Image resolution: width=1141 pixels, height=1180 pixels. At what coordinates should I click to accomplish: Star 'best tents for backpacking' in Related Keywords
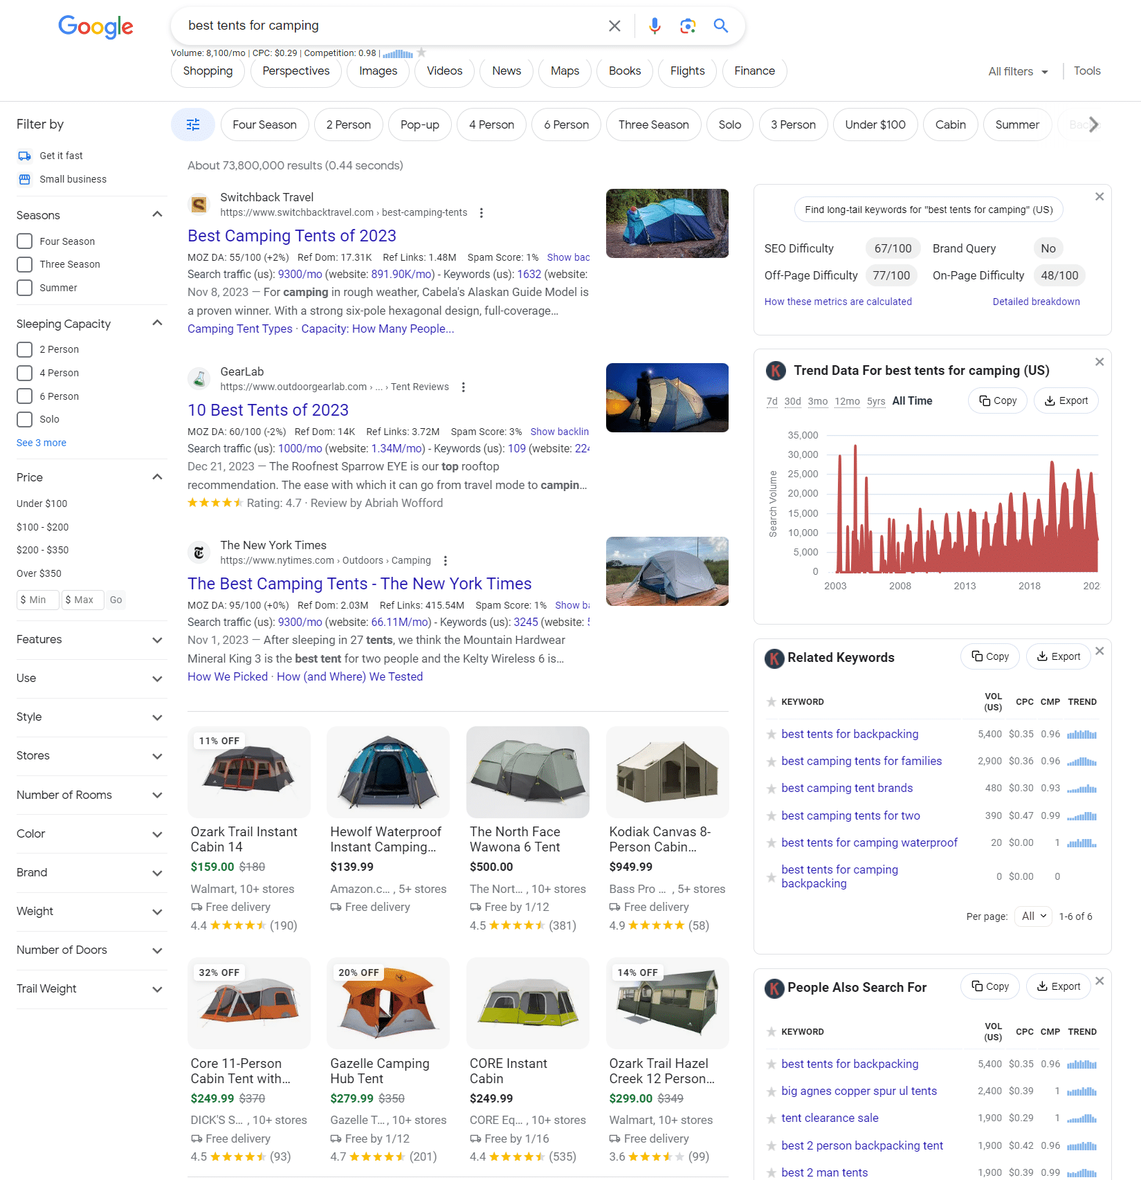(x=771, y=735)
